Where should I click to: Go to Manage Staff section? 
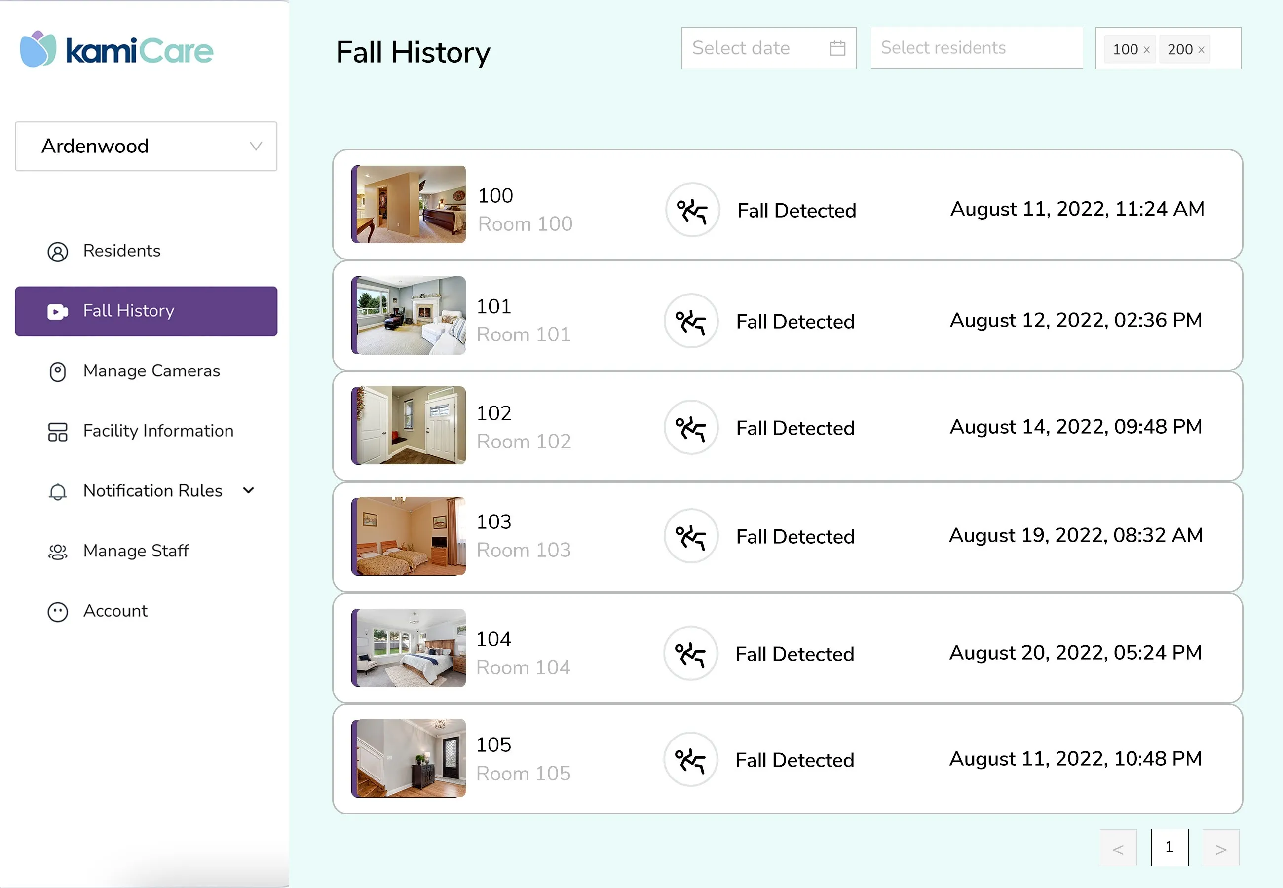point(136,551)
